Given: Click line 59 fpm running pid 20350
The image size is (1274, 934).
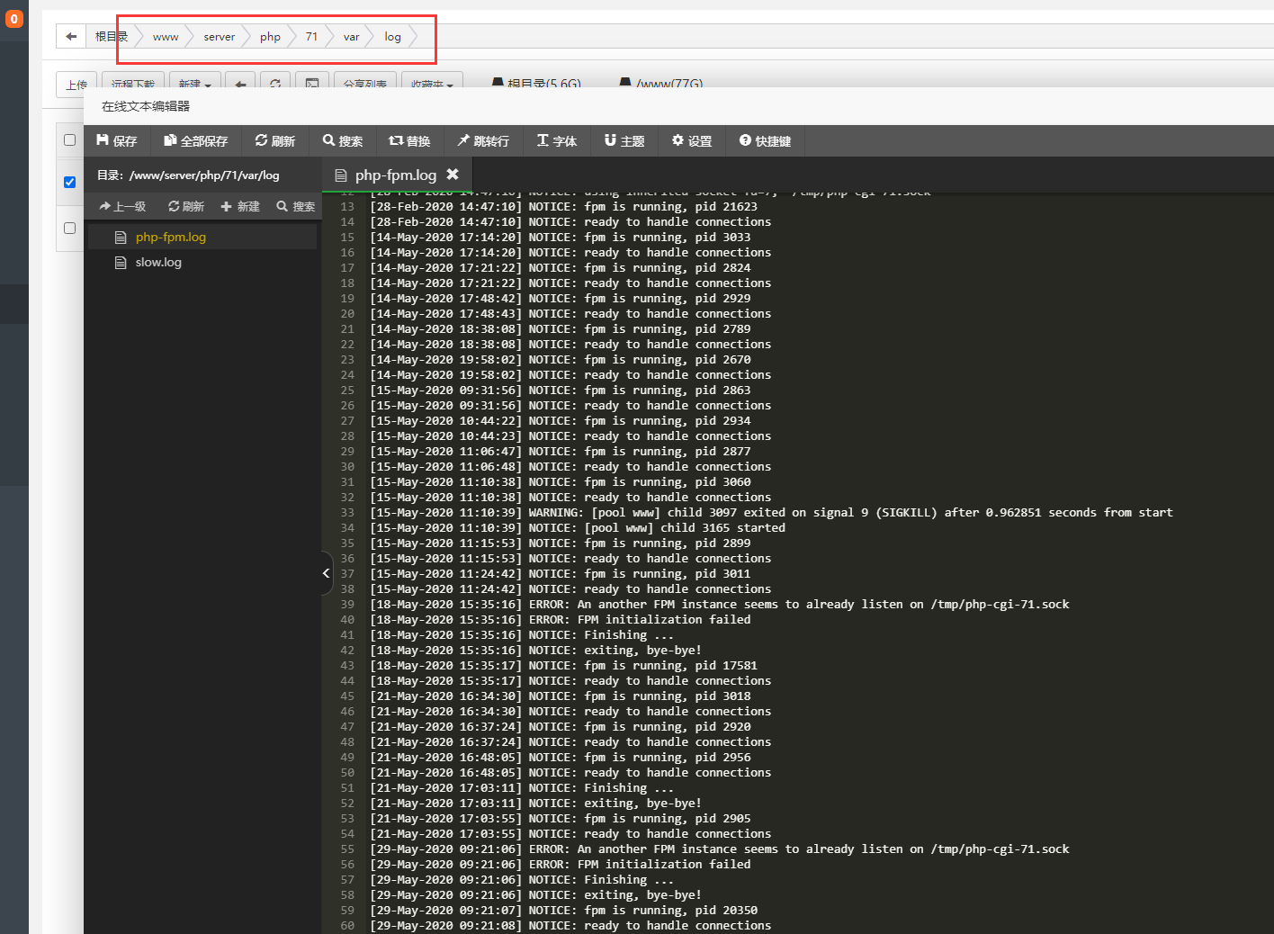Looking at the screenshot, I should 563,910.
